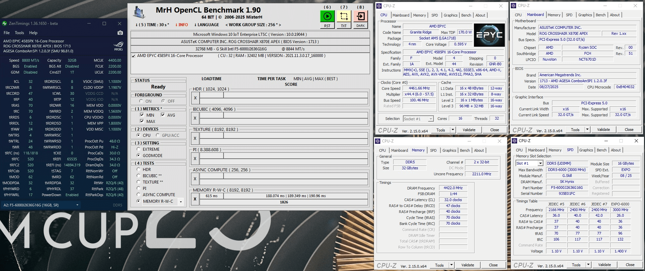Viewport: 645px width, 271px height.
Task: Select the EXTREME setting radio button
Action: point(138,149)
